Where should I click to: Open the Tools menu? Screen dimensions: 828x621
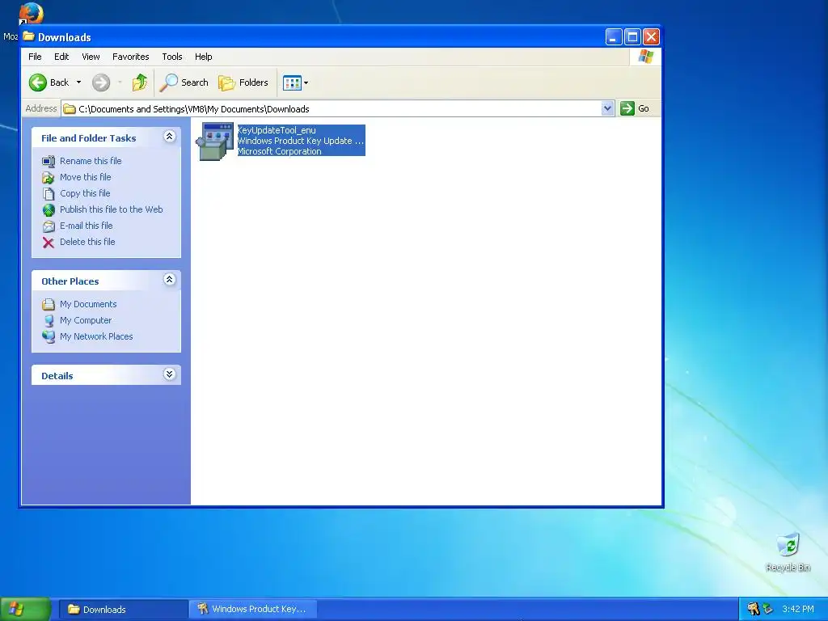(x=172, y=57)
